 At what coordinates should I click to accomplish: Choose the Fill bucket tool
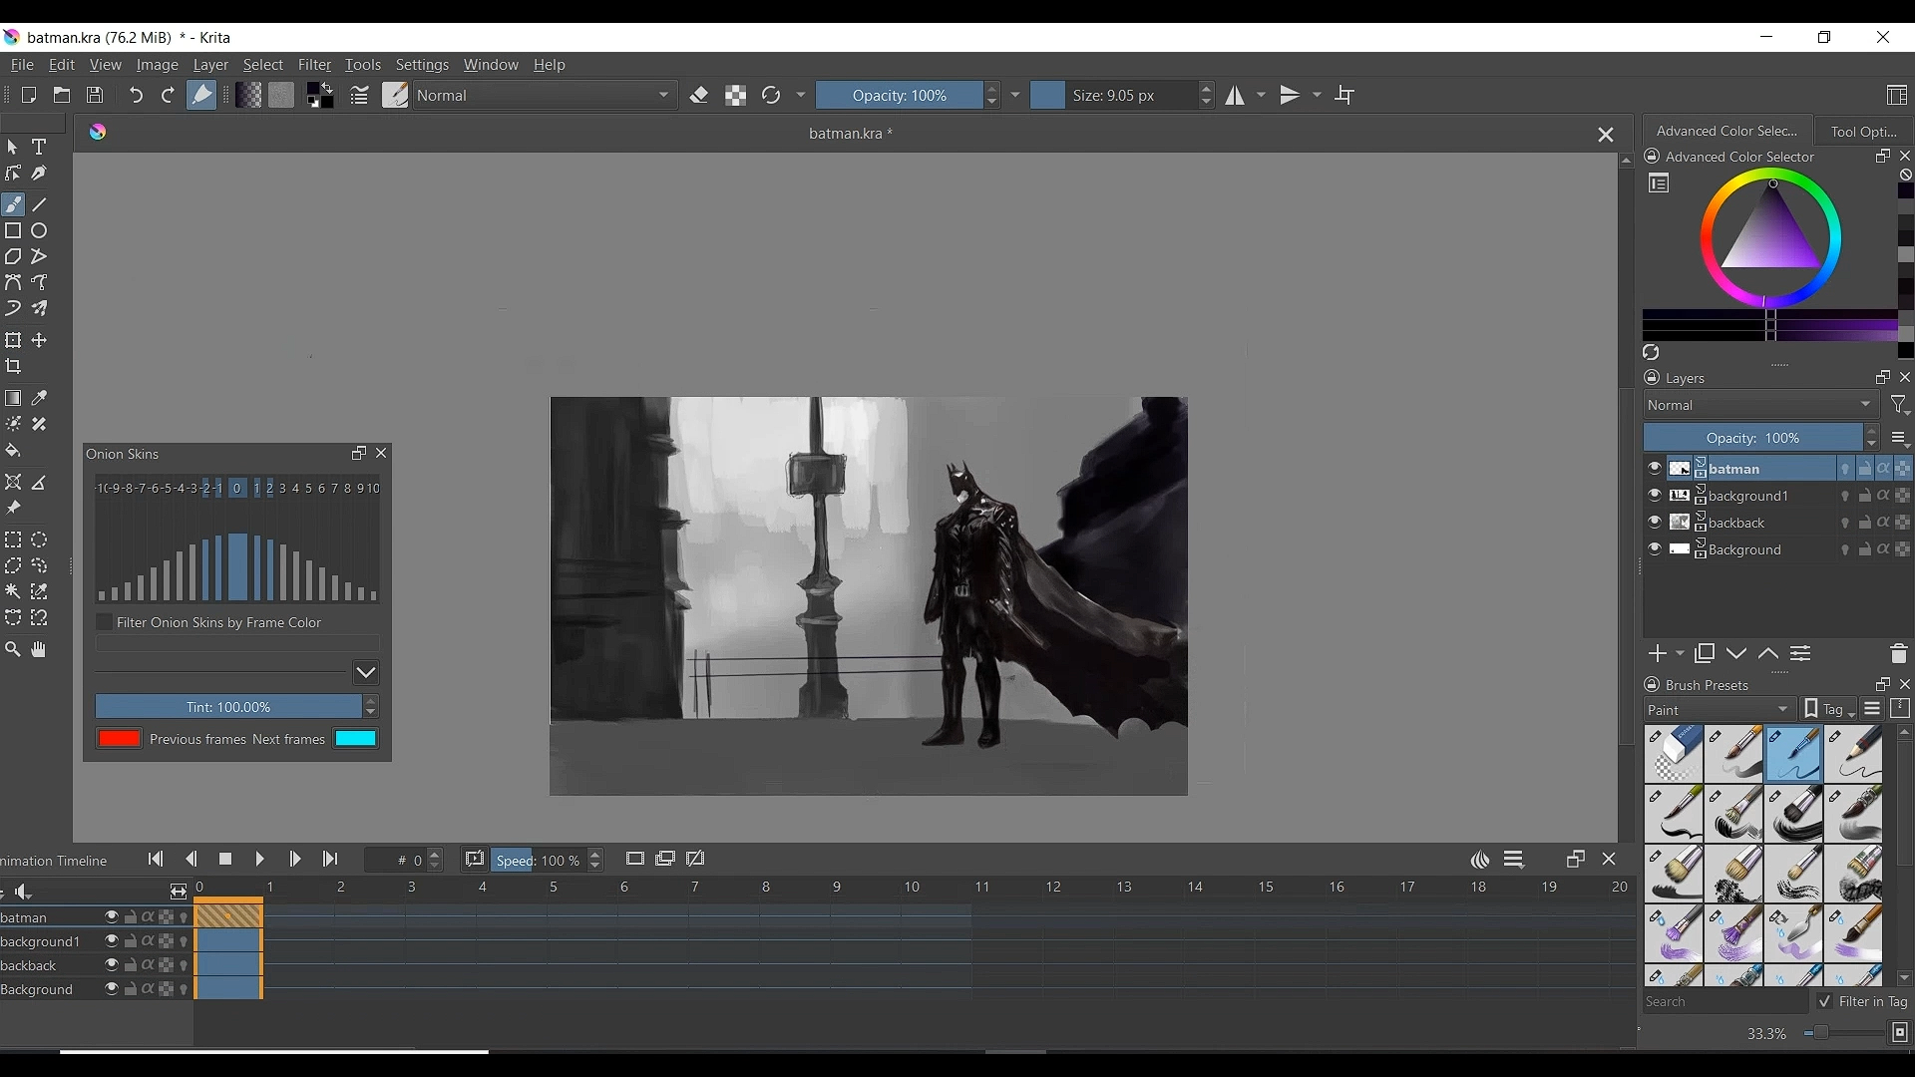(x=13, y=451)
